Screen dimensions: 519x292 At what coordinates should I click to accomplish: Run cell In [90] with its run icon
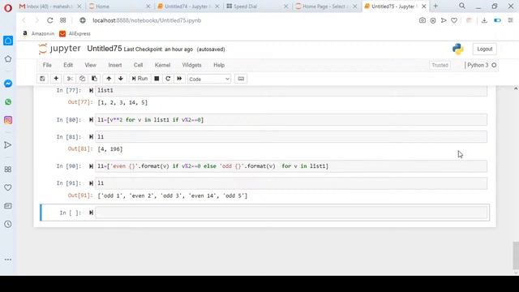(91, 166)
